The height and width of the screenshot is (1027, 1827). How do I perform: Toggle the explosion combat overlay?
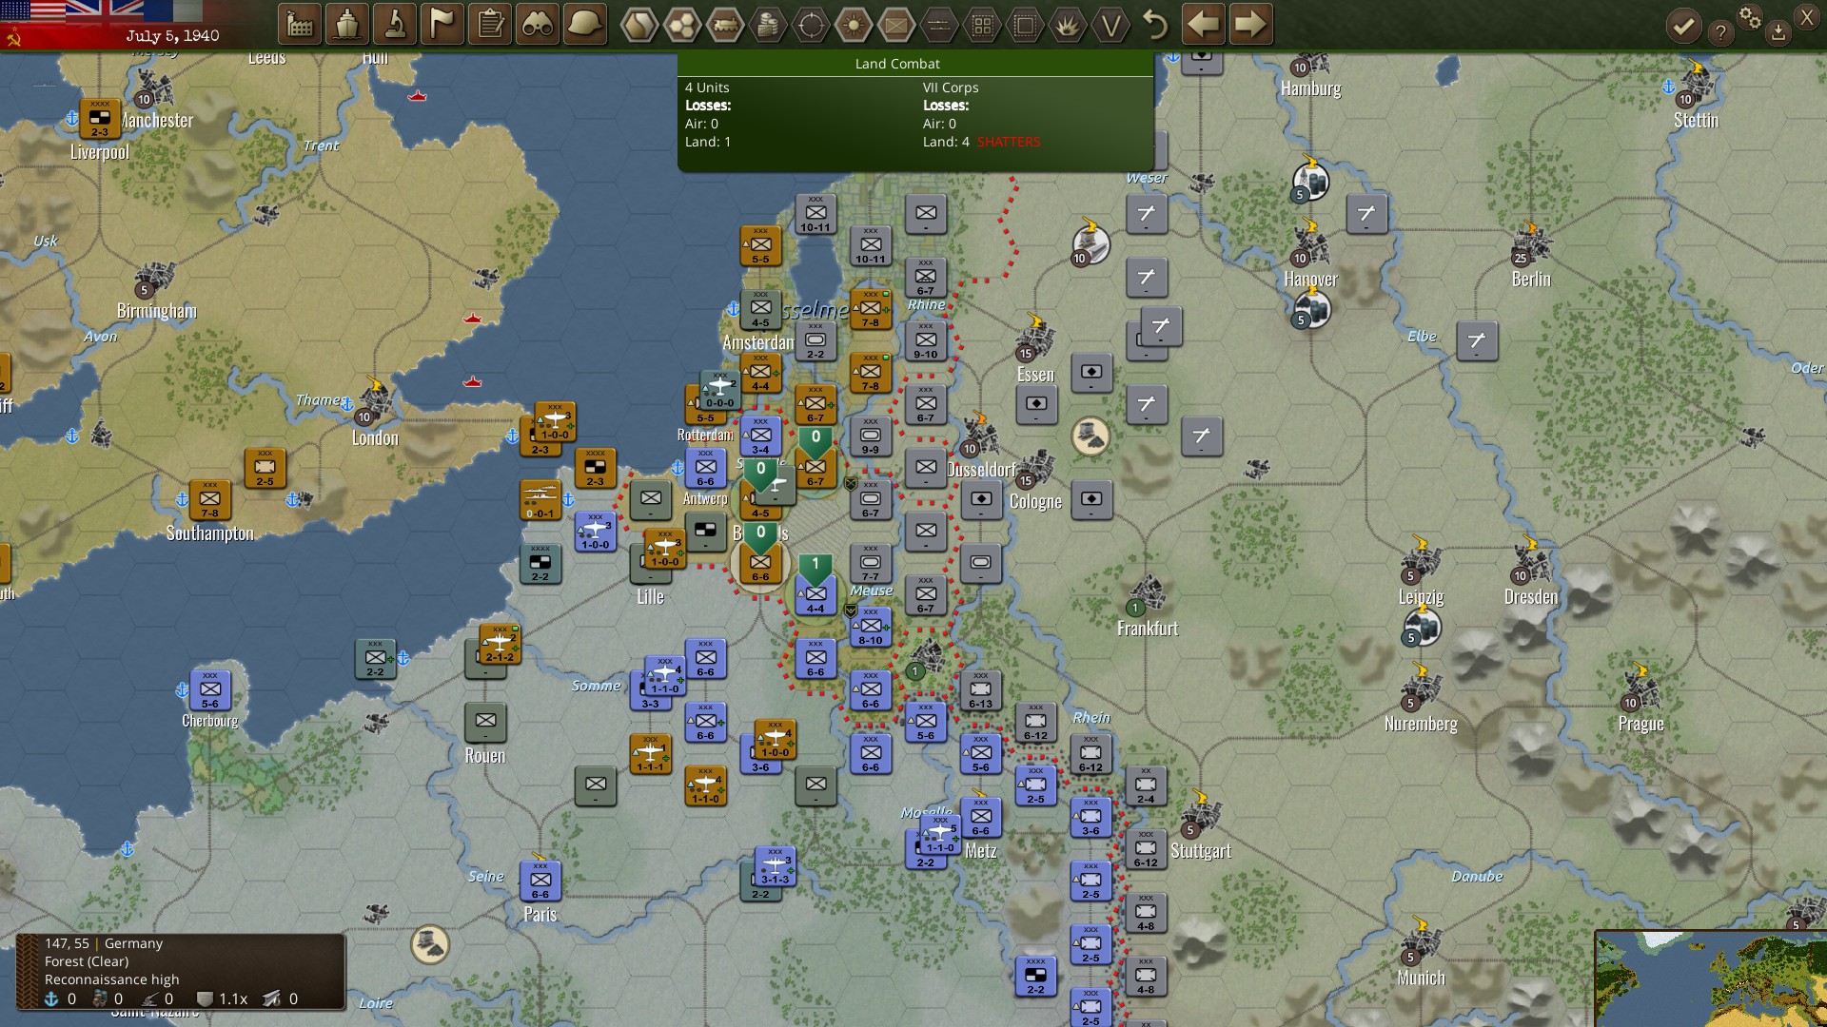click(x=1068, y=25)
